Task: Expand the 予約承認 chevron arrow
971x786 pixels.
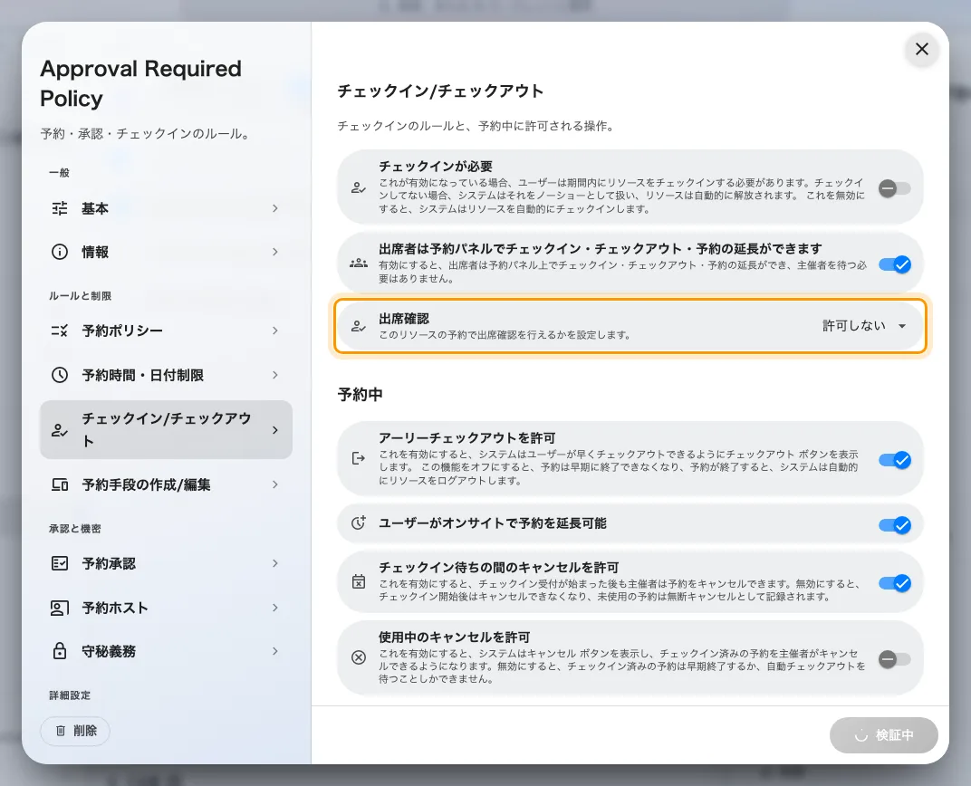Action: pyautogui.click(x=275, y=563)
